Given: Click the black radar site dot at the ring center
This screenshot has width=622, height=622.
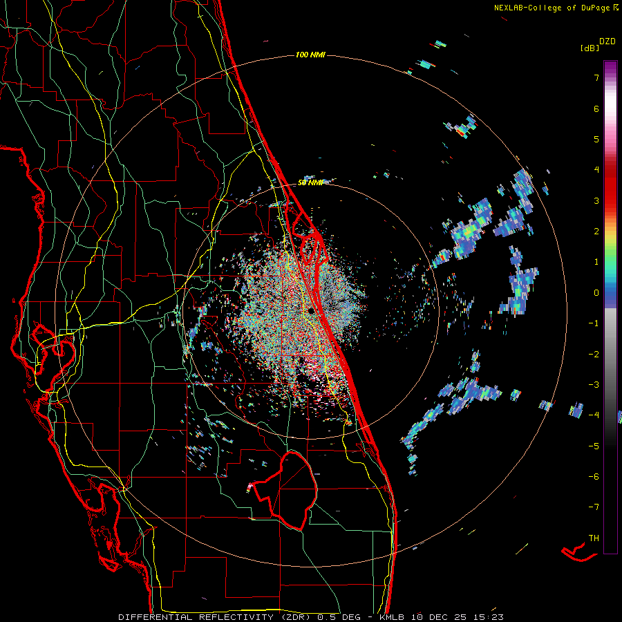Looking at the screenshot, I should pos(311,310).
